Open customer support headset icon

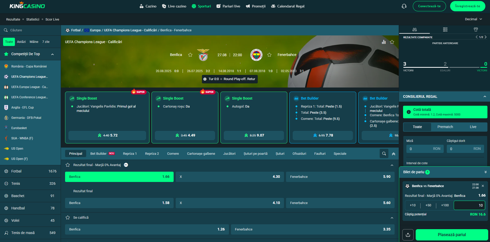point(404,6)
